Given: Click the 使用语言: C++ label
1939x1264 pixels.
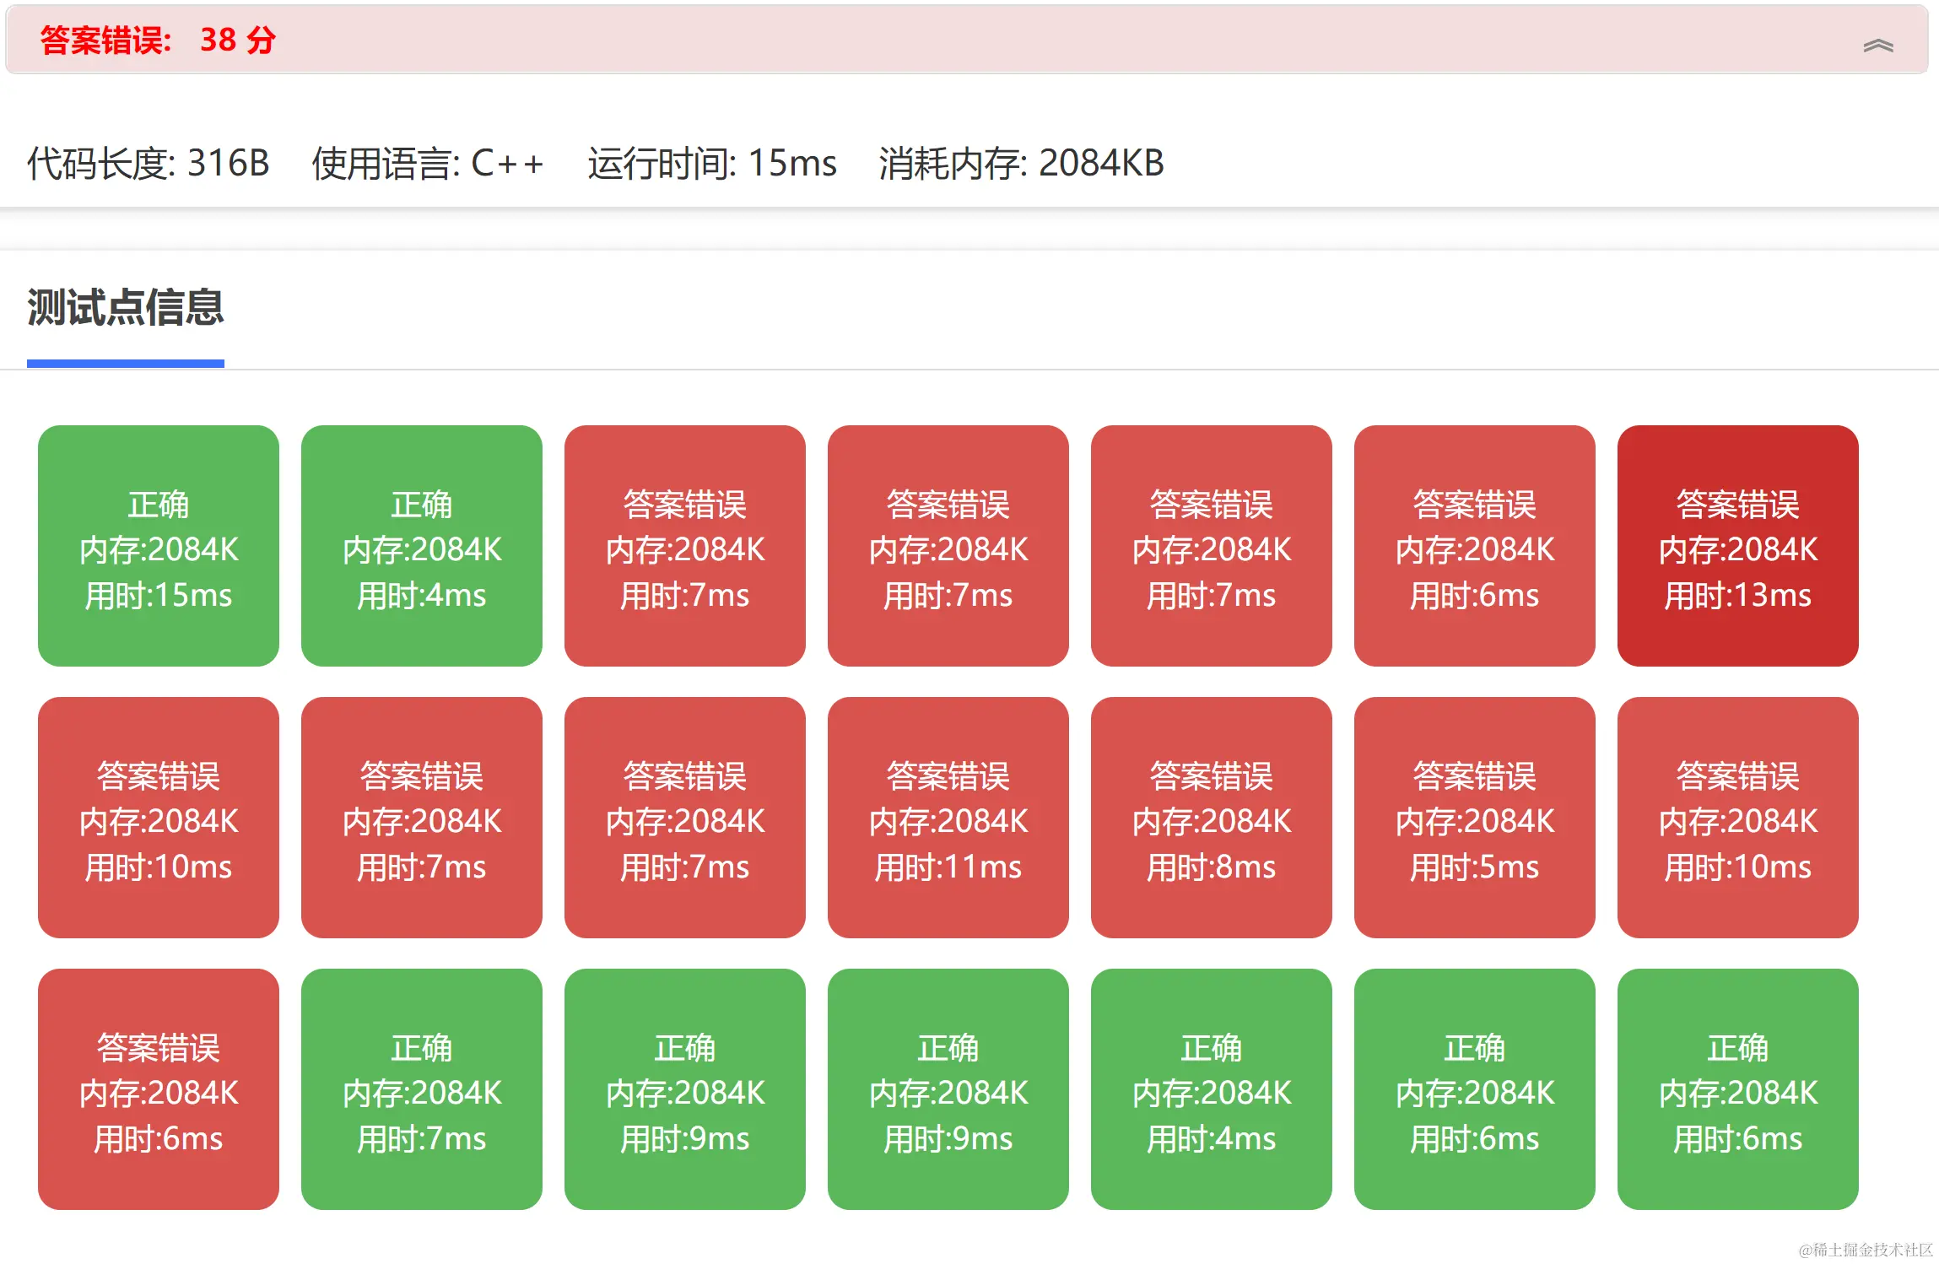Looking at the screenshot, I should (428, 163).
